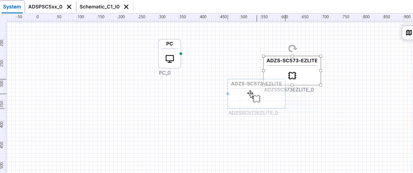Switch to the System tab

[x=12, y=7]
